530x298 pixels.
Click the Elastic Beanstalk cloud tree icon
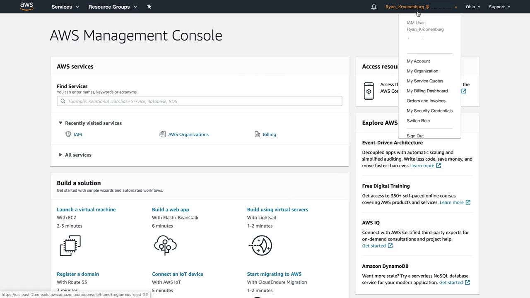(165, 245)
